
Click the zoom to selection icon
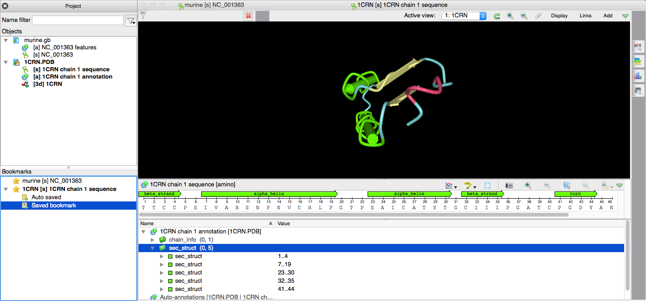pos(566,185)
